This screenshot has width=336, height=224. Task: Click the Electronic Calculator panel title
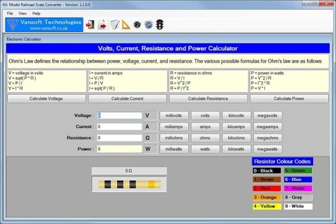coord(24,39)
